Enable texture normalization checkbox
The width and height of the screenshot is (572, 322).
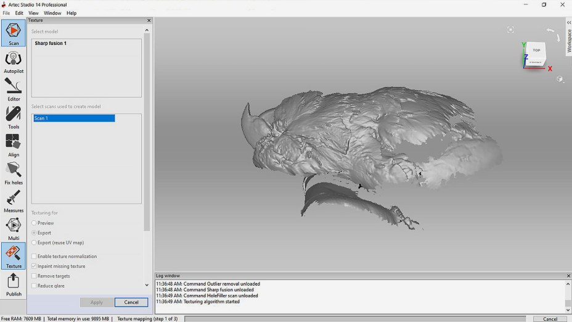(34, 257)
